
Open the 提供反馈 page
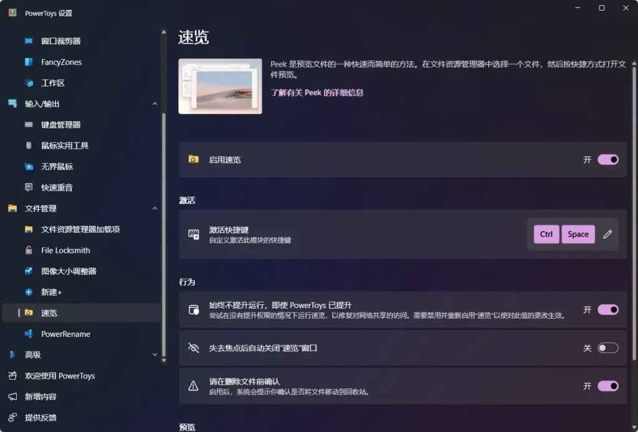[82, 417]
